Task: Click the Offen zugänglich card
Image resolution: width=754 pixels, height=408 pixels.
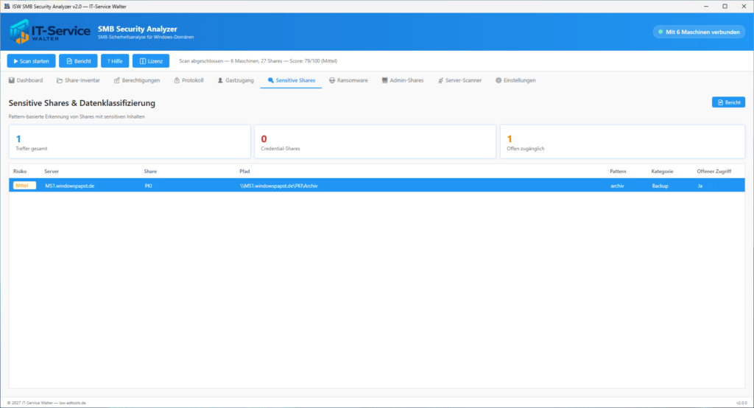Action: pyautogui.click(x=623, y=142)
